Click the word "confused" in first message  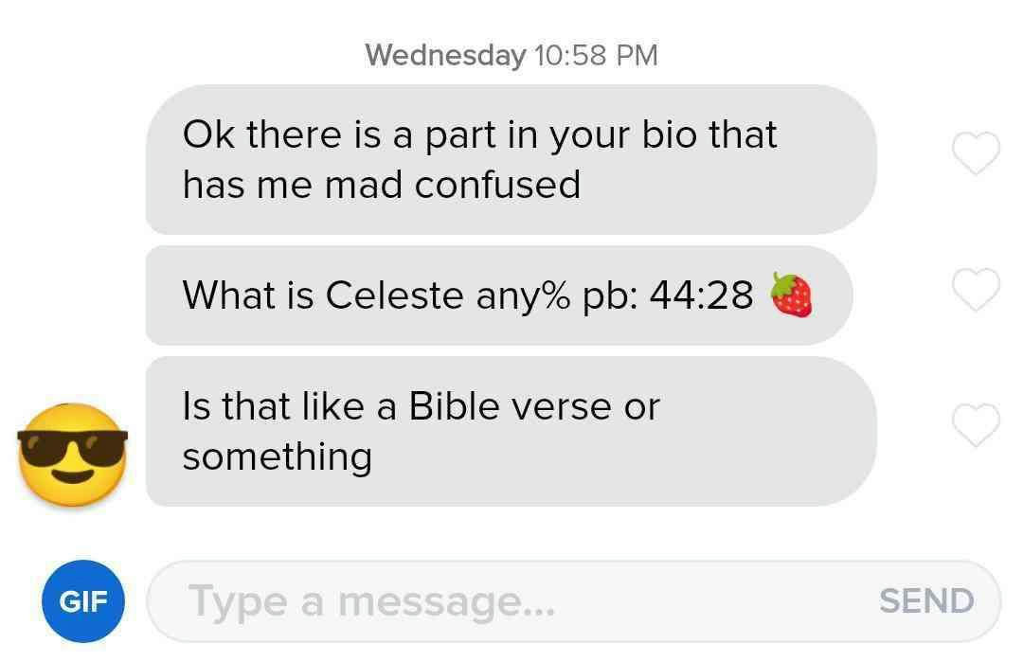pos(497,185)
